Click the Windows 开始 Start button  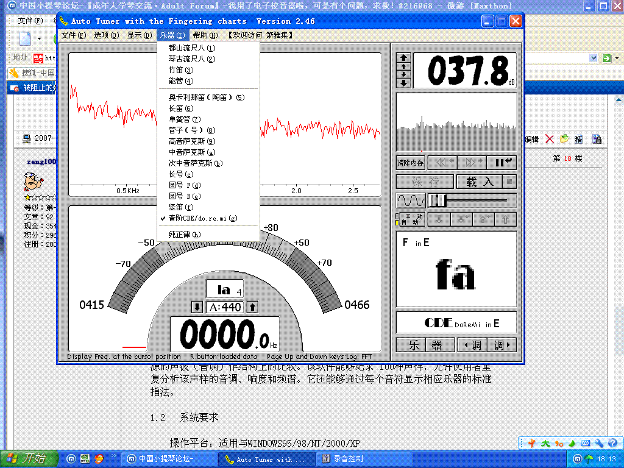tap(29, 459)
